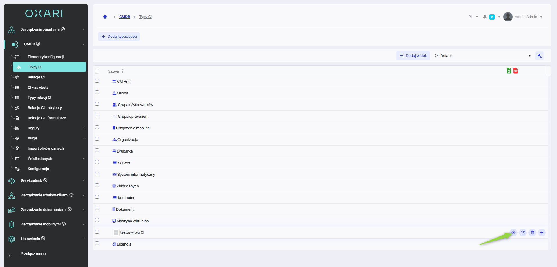This screenshot has width=557, height=267.
Task: Select the Drukarka row checkbox
Action: [x=97, y=150]
